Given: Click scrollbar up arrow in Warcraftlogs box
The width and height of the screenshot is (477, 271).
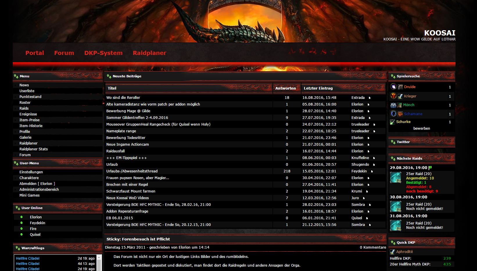Looking at the screenshot, I should [99, 257].
